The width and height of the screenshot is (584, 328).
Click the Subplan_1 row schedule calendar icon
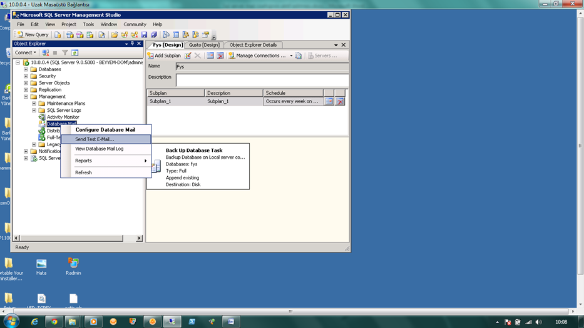[329, 101]
